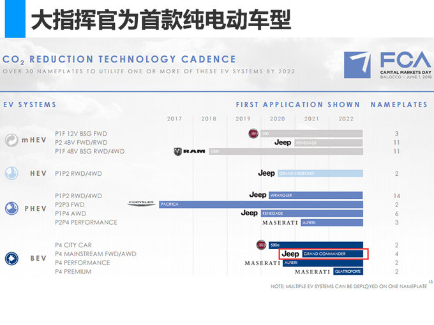The image size is (434, 325).
Task: Click the 2022 year label
Action: [346, 119]
